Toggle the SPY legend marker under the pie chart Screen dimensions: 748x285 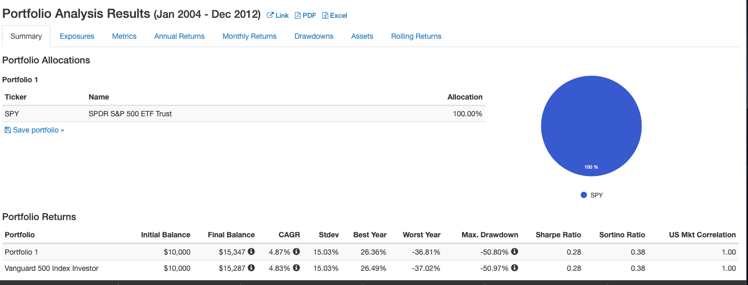584,195
